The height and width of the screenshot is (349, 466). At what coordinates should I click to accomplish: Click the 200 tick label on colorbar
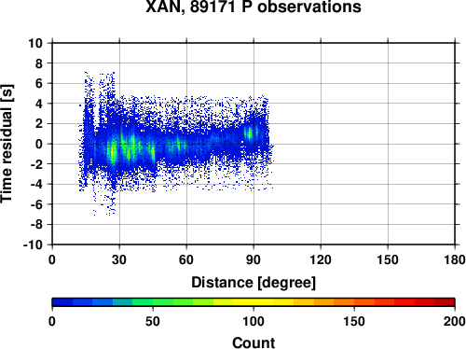point(455,321)
